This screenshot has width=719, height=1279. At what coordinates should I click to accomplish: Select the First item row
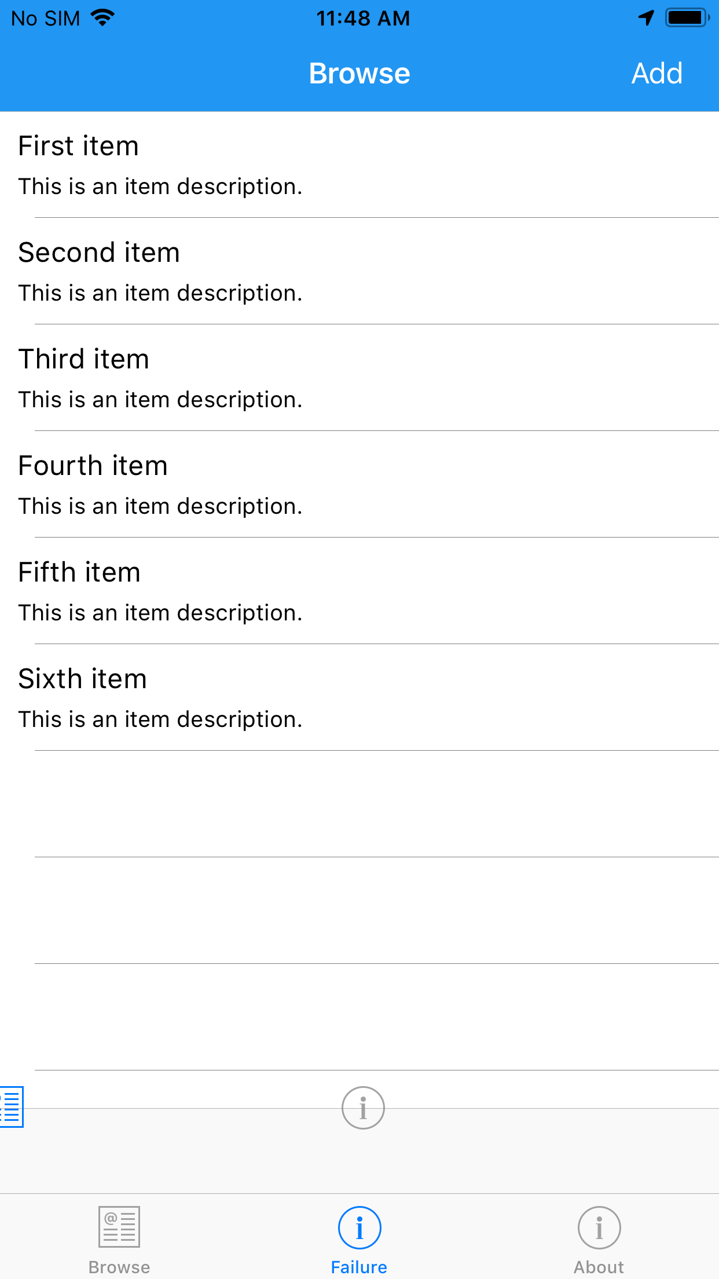pos(359,165)
